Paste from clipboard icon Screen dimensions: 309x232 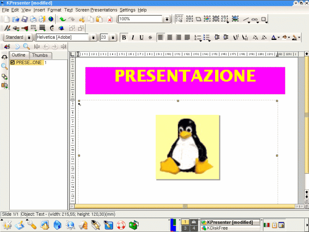[x=100, y=19]
